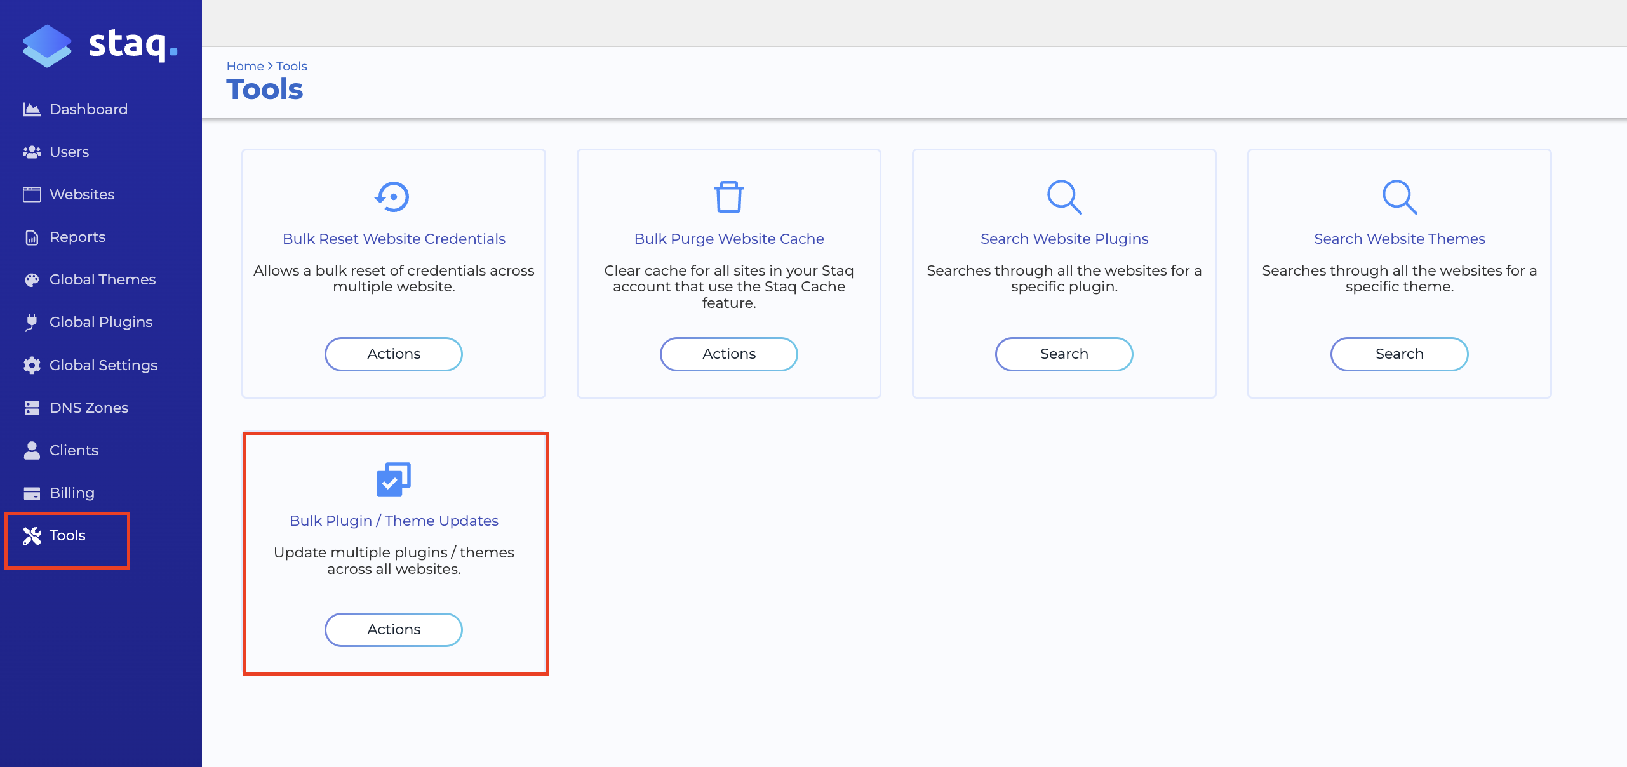Open the Clients section
The width and height of the screenshot is (1627, 767).
tap(74, 450)
